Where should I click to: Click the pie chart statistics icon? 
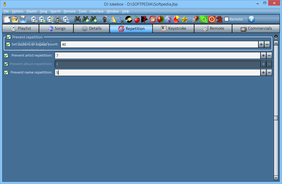click(176, 19)
